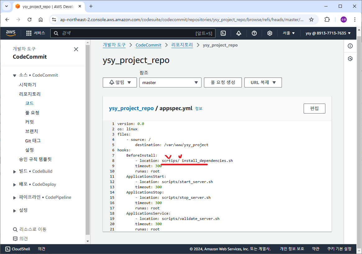Open 의견 feedback in the side panel
Viewport: 362px width, 254px height.
[x=20, y=238]
